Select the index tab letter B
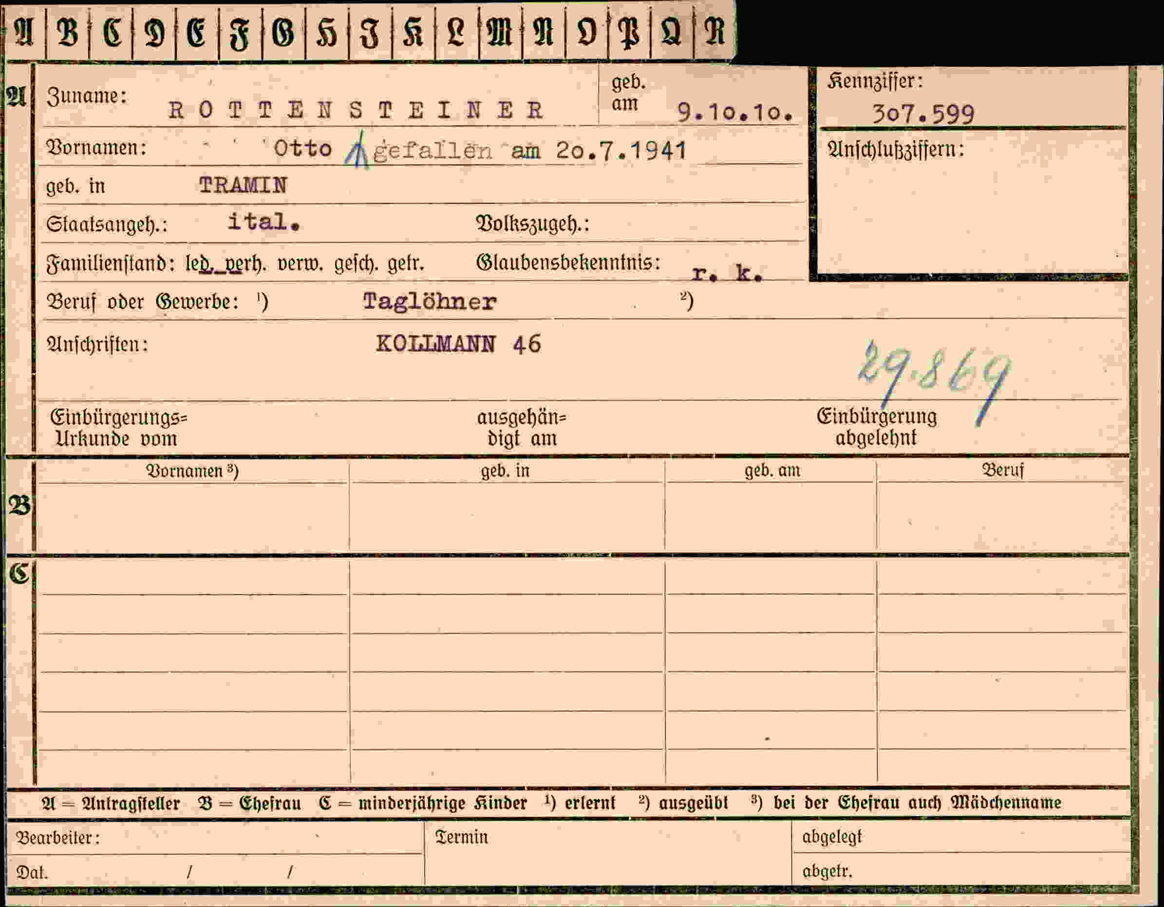This screenshot has width=1164, height=907. (x=68, y=32)
